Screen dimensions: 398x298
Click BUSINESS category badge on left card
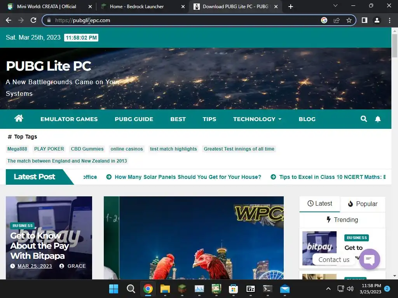[x=22, y=225]
